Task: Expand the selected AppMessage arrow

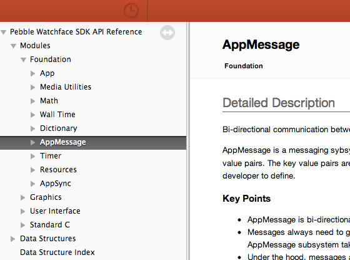Action: coord(32,142)
